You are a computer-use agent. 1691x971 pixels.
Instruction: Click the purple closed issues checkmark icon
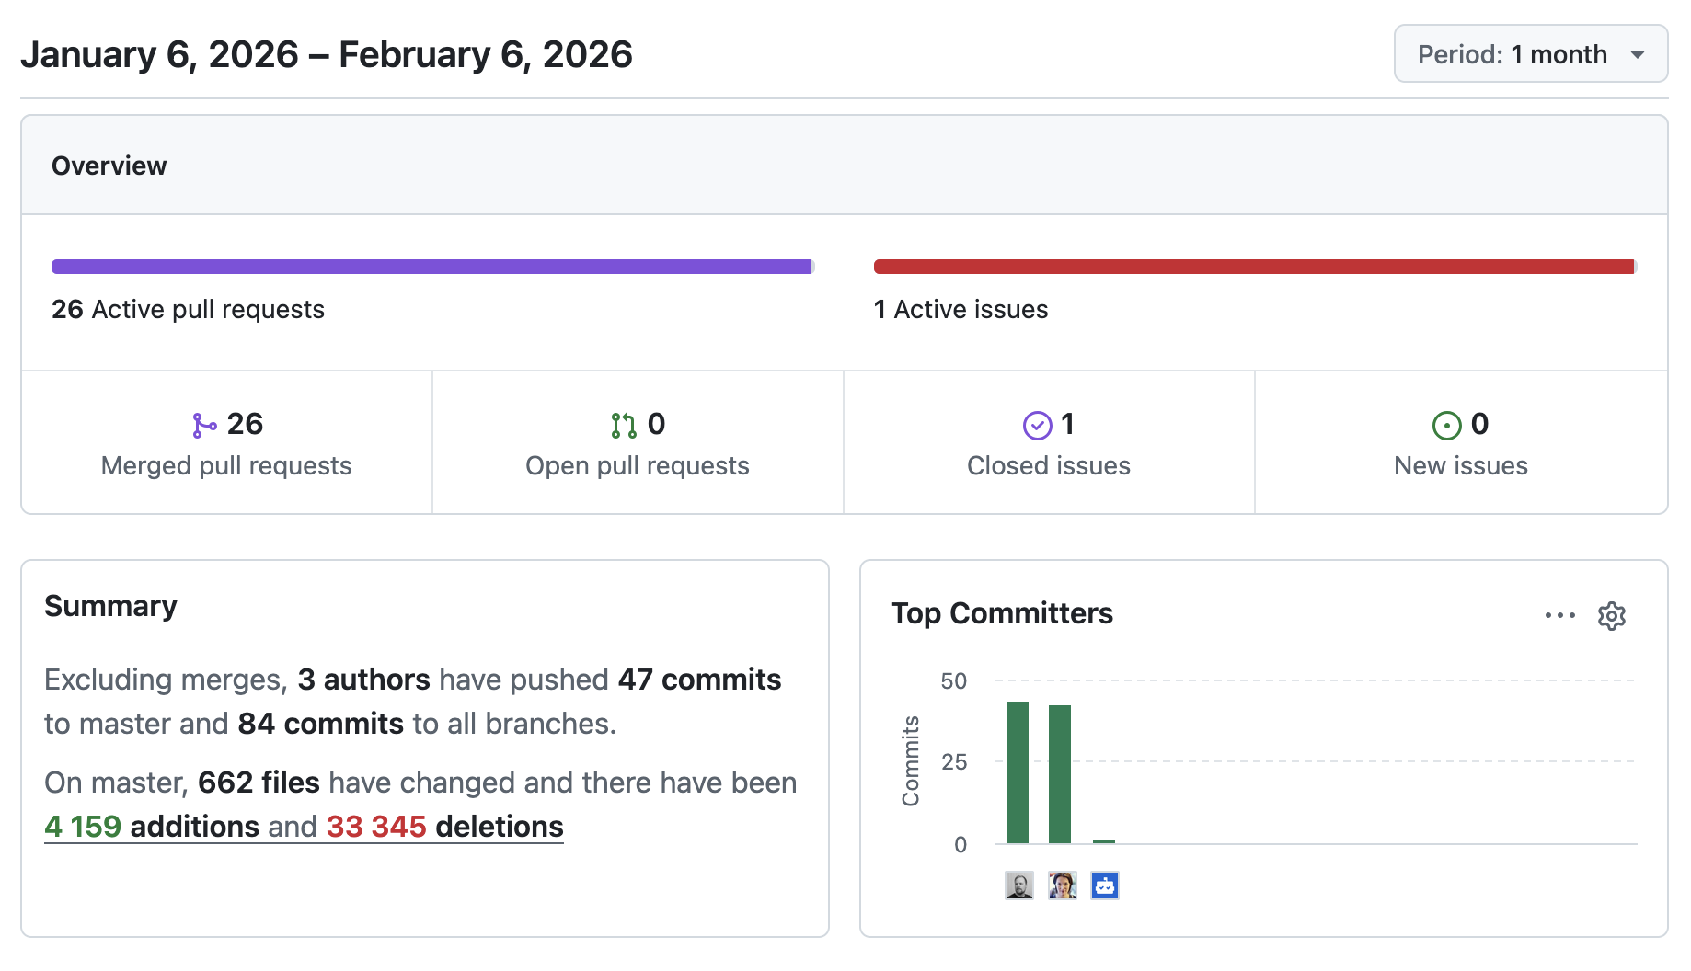(1037, 425)
